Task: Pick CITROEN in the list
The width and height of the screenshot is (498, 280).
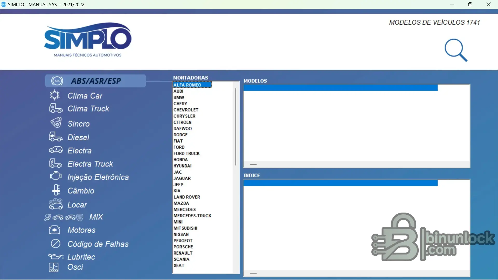Action: point(182,122)
